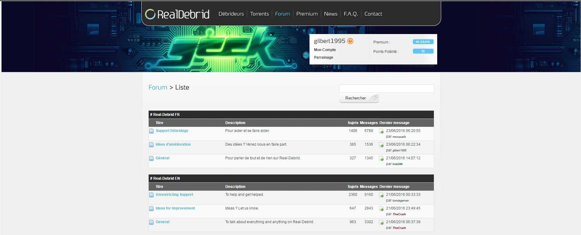Go to last message icon for Support Débridage

click(382, 131)
